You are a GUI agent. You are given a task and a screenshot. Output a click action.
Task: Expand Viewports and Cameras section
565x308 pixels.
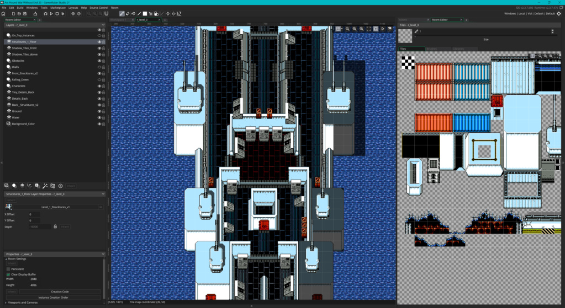(6, 302)
